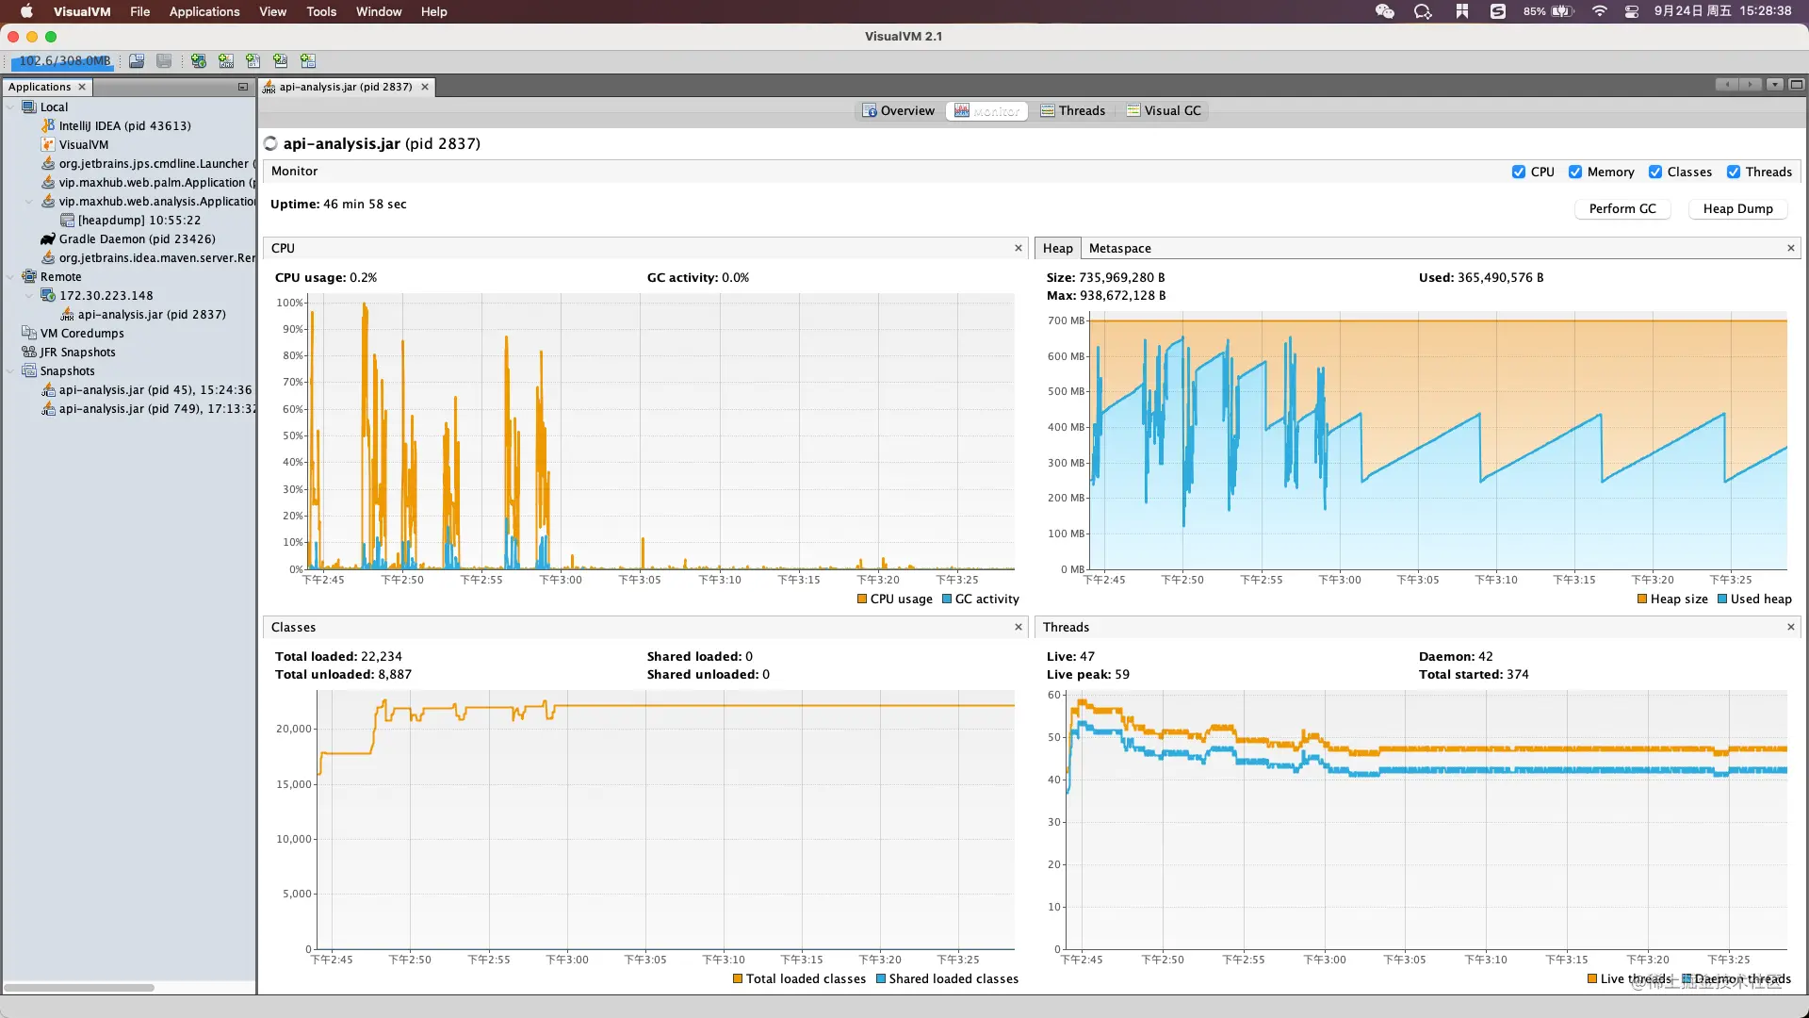Image resolution: width=1809 pixels, height=1018 pixels.
Task: Click the [heapdump] 10:55:22 snapshot icon
Action: click(x=67, y=220)
